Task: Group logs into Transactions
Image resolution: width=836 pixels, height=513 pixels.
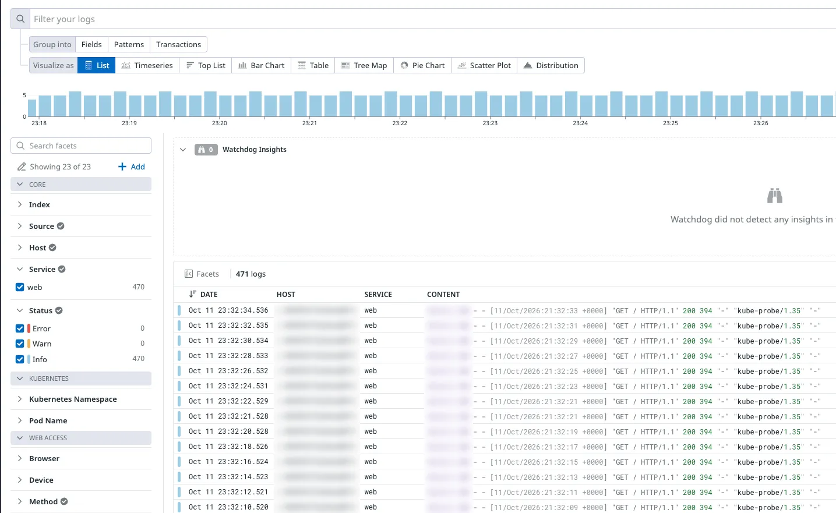Action: pyautogui.click(x=178, y=44)
